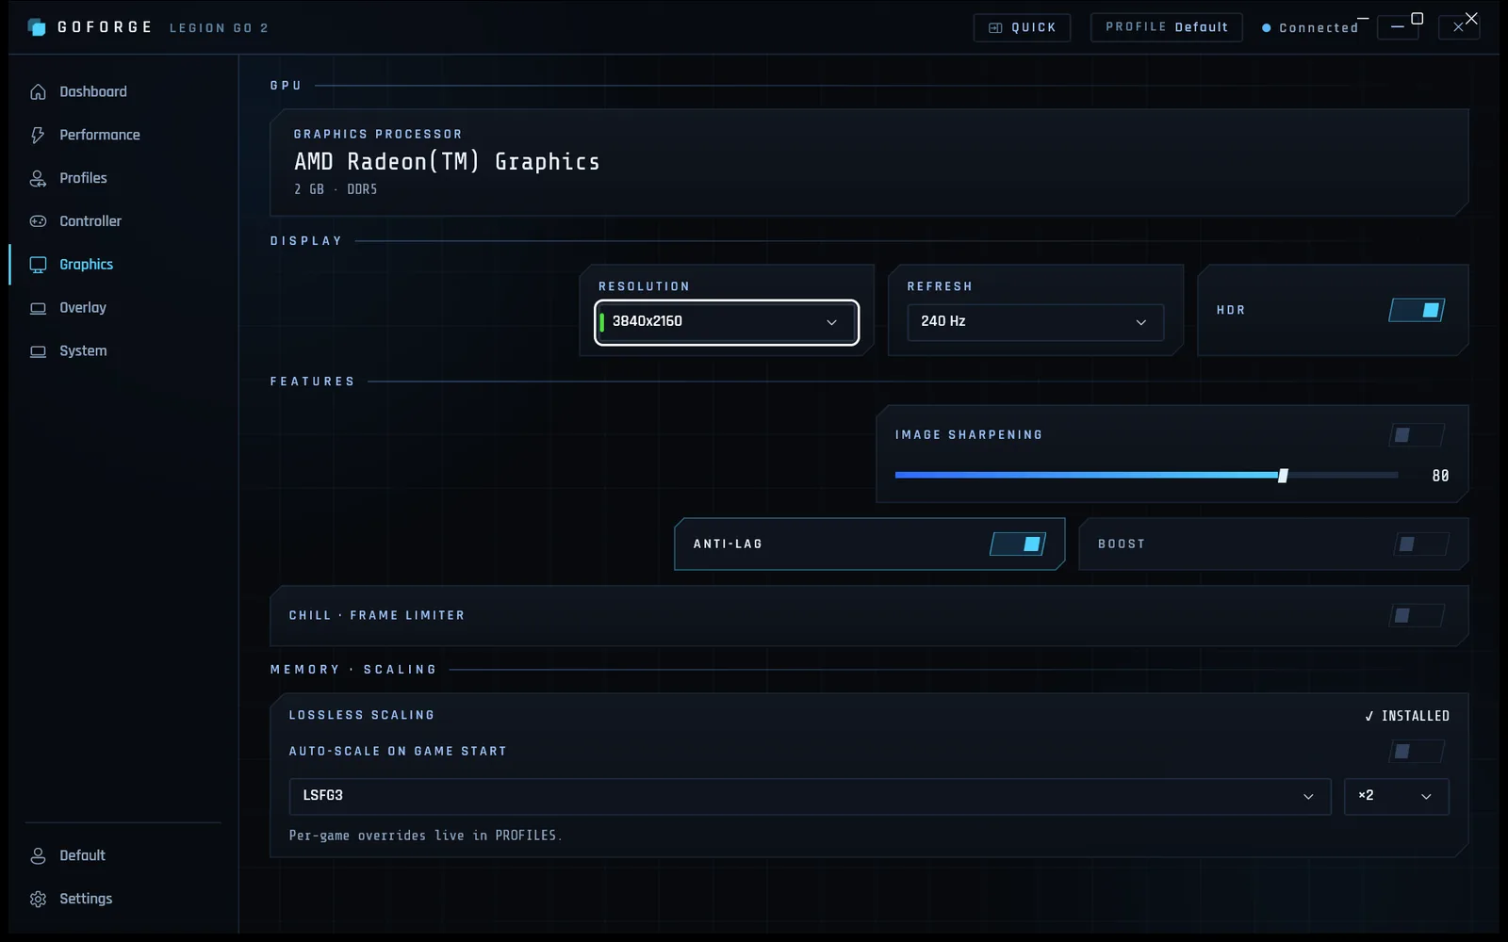
Task: Click the sharpening value 80
Action: tap(1440, 476)
